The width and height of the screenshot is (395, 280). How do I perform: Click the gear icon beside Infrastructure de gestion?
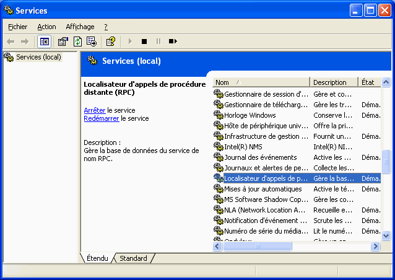219,136
